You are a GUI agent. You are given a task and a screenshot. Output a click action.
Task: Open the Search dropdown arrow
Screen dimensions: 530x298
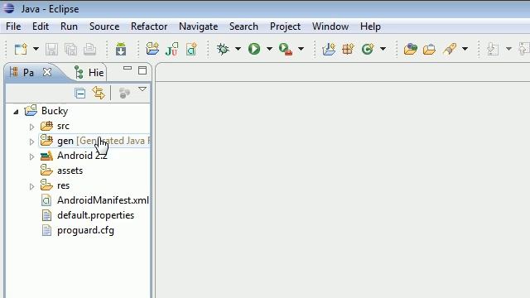click(465, 50)
